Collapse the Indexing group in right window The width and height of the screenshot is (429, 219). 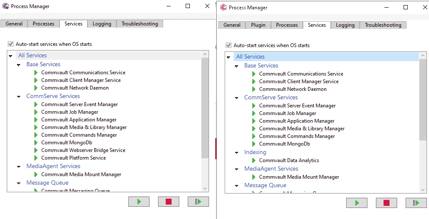(237, 153)
